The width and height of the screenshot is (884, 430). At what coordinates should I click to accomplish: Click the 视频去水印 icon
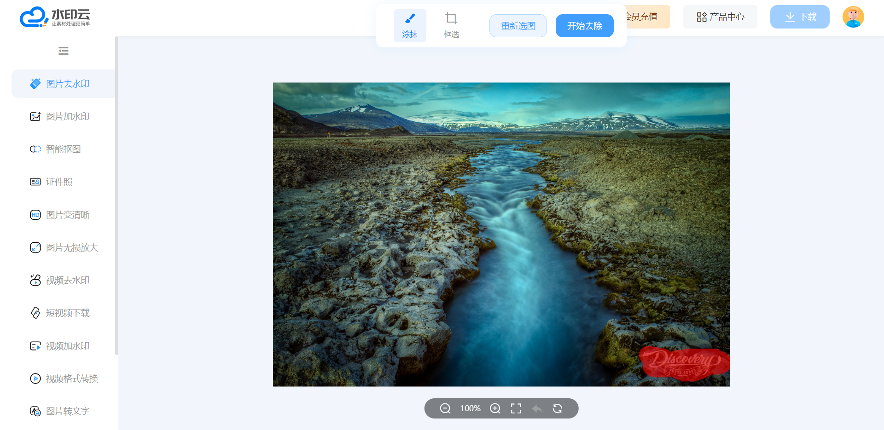[35, 280]
